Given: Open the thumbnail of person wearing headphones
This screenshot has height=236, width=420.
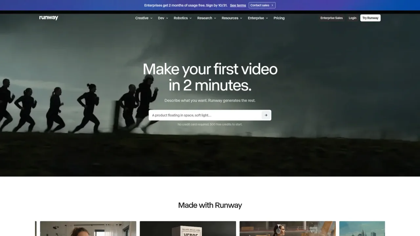Looking at the screenshot, I should pos(287,228).
